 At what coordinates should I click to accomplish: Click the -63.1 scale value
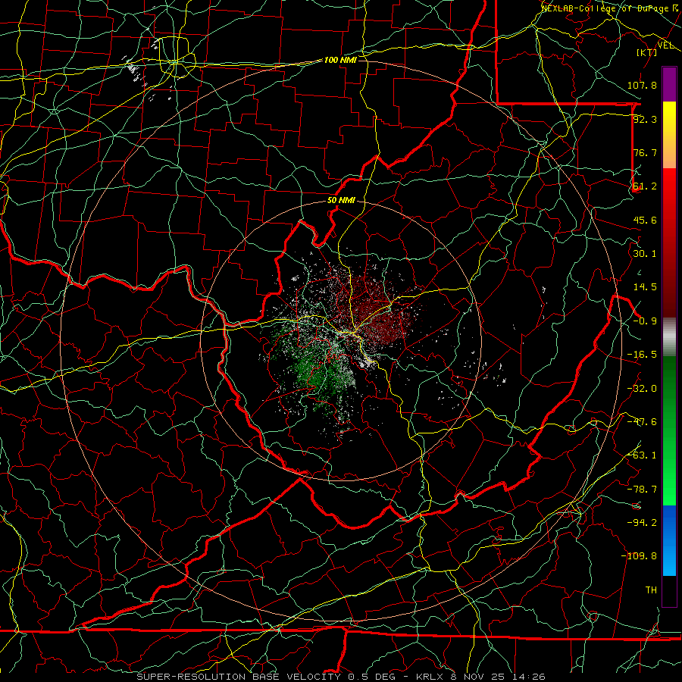[x=643, y=455]
